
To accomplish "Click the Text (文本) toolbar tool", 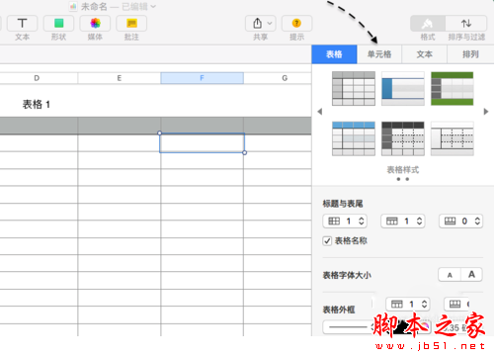I will (x=22, y=24).
